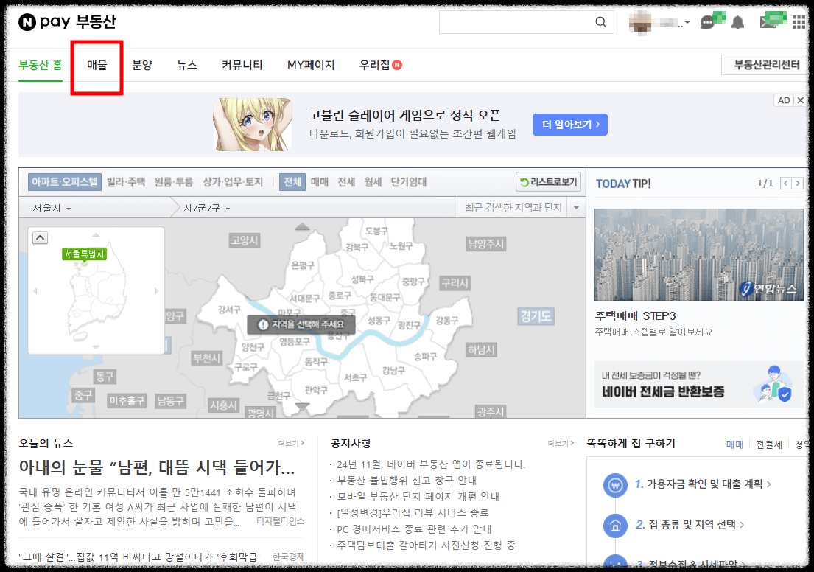Click 더보기 next to 오늘의 뉴스
Screen dimensions: 814x572
[x=291, y=443]
